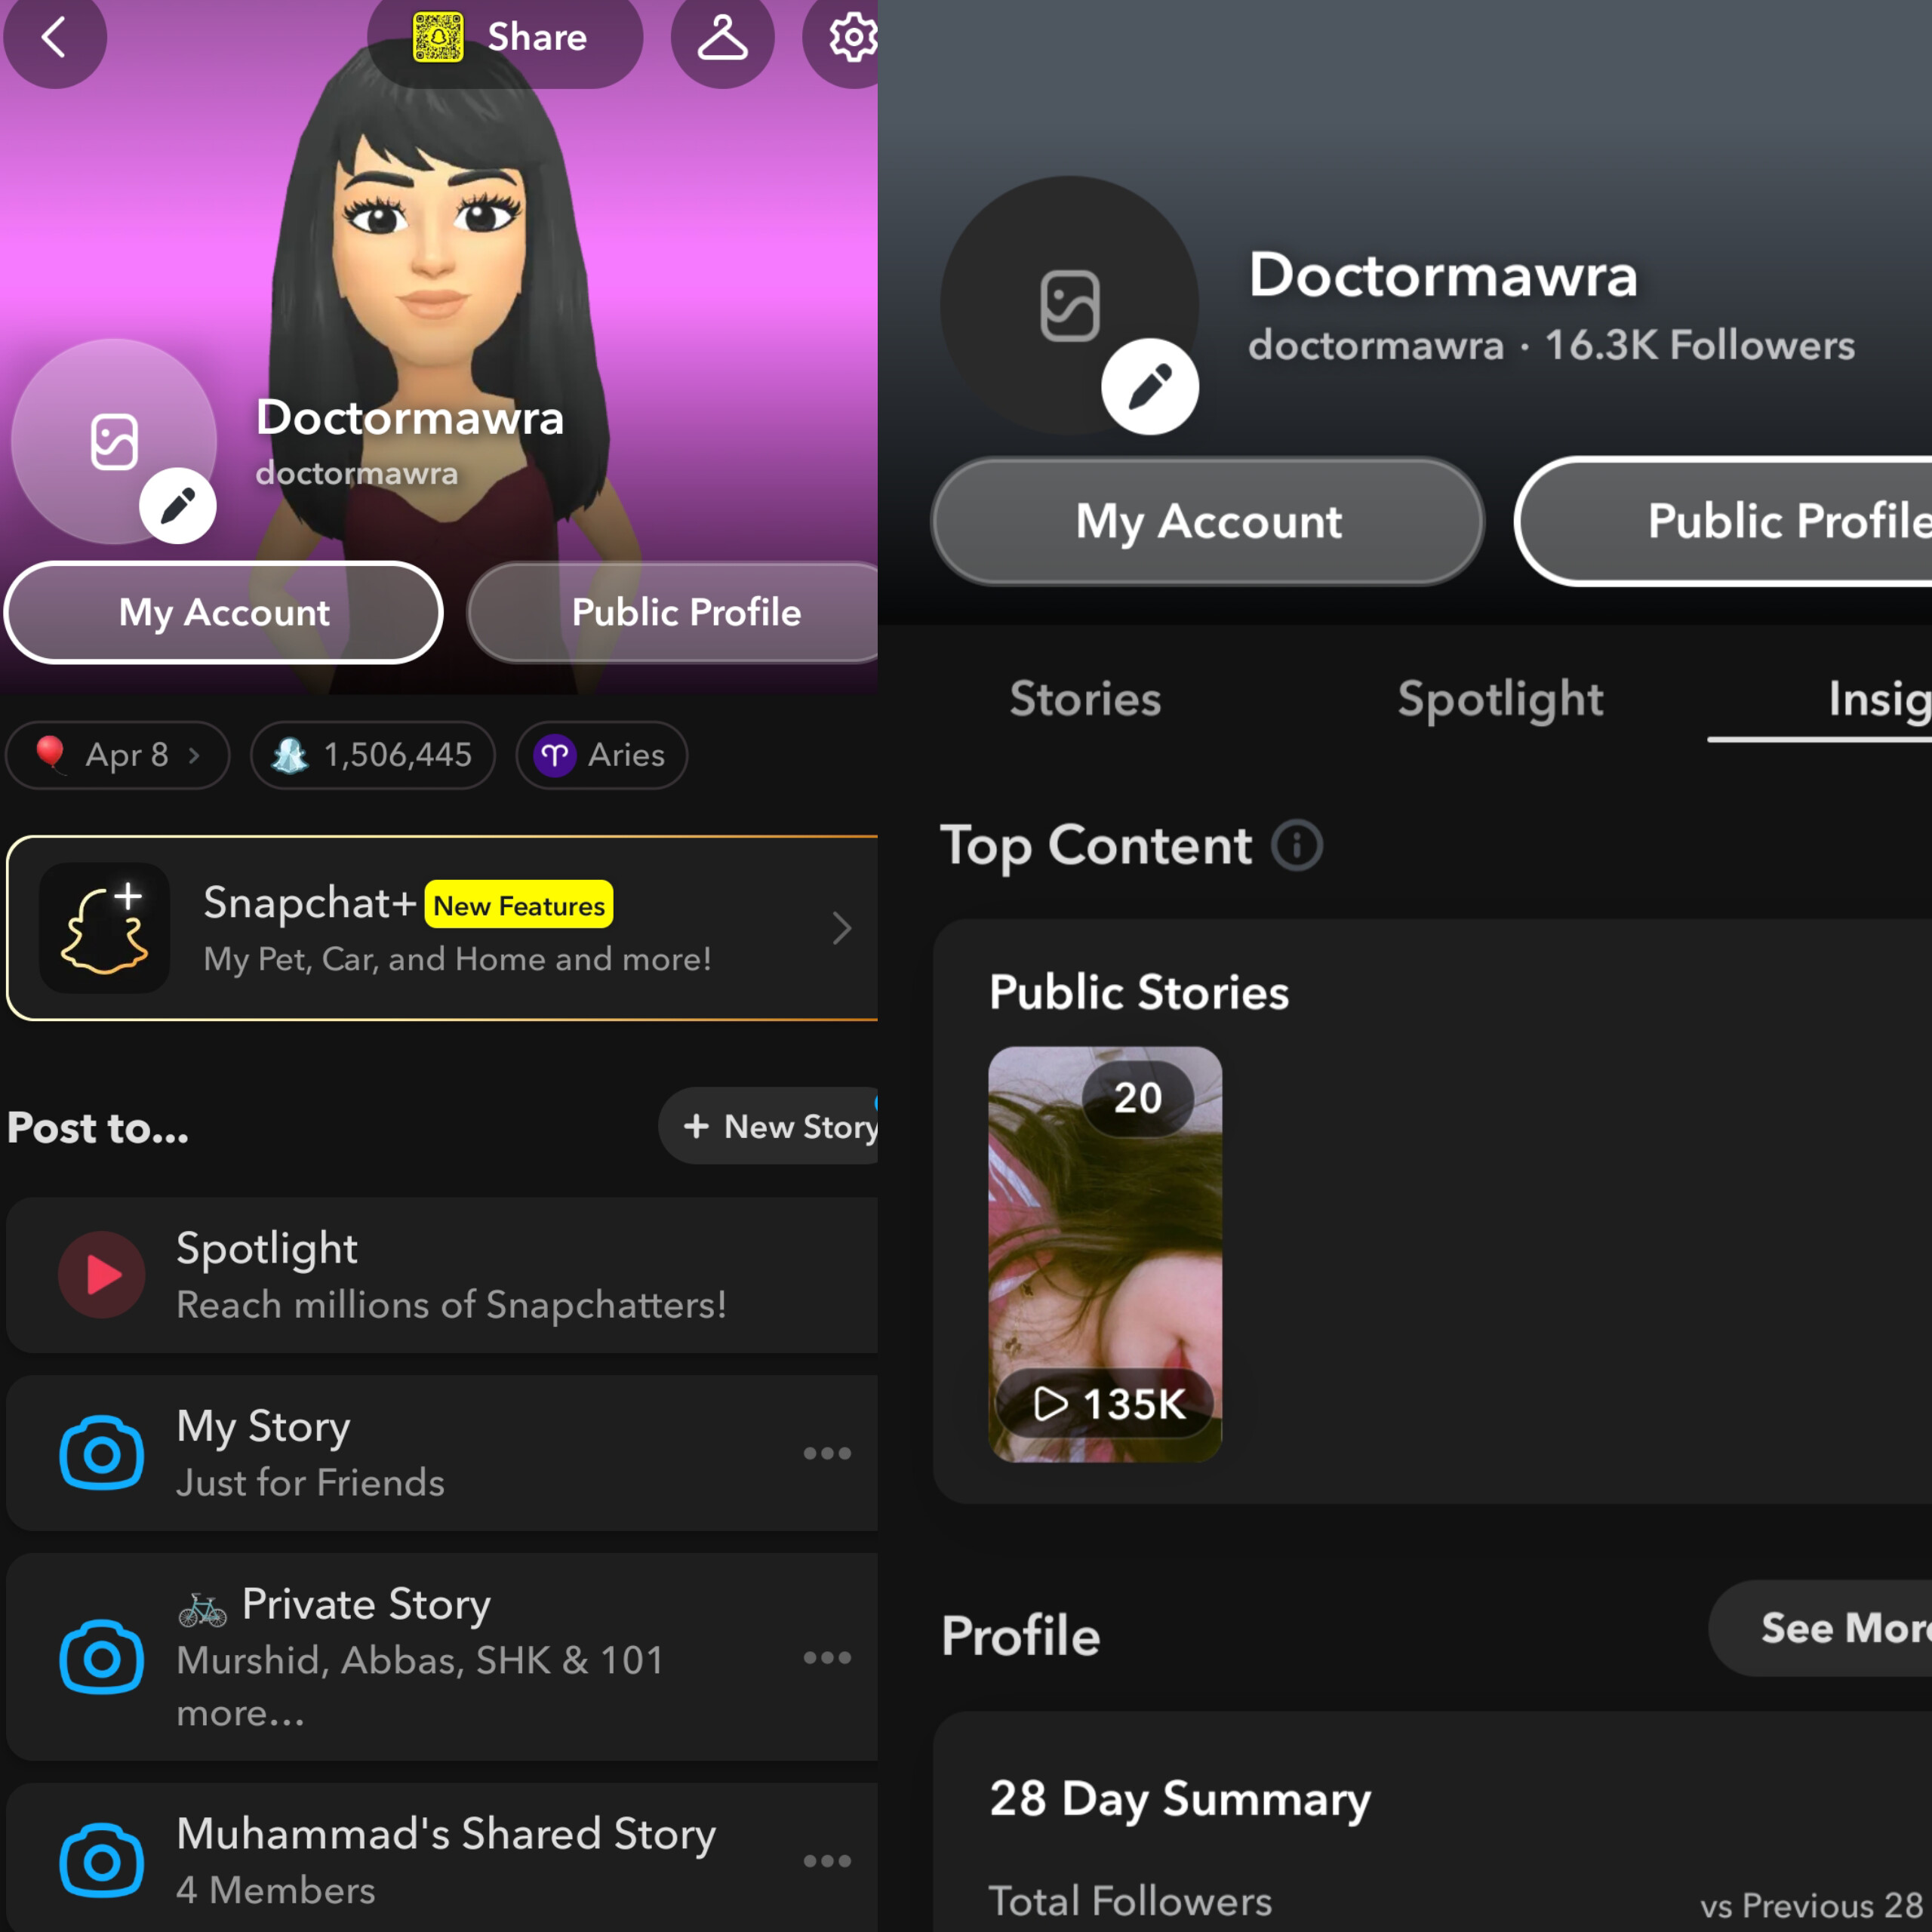Tap Total Followers label
Image resolution: width=1932 pixels, height=1932 pixels.
pos(1130,1901)
